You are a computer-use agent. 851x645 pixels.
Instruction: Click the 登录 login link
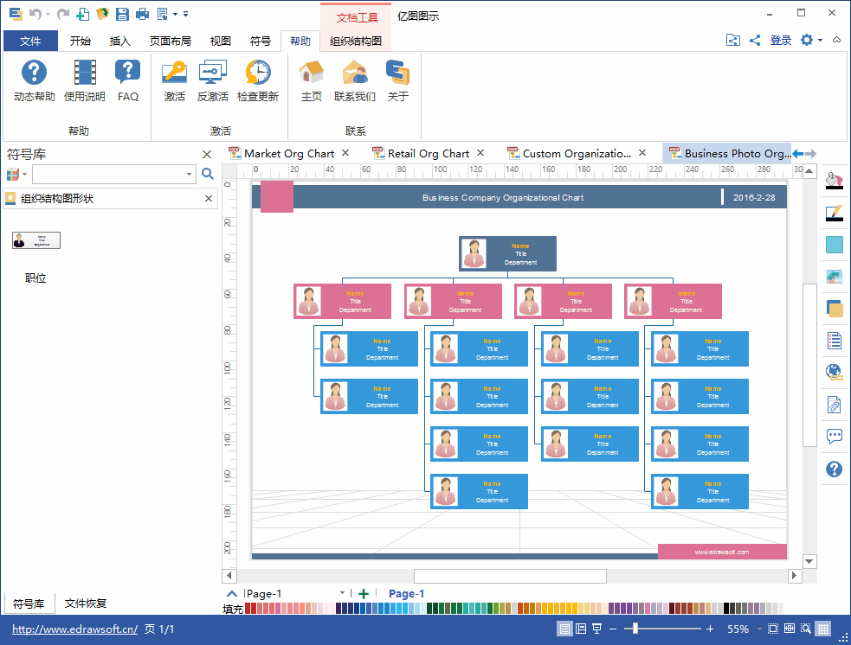pos(781,40)
